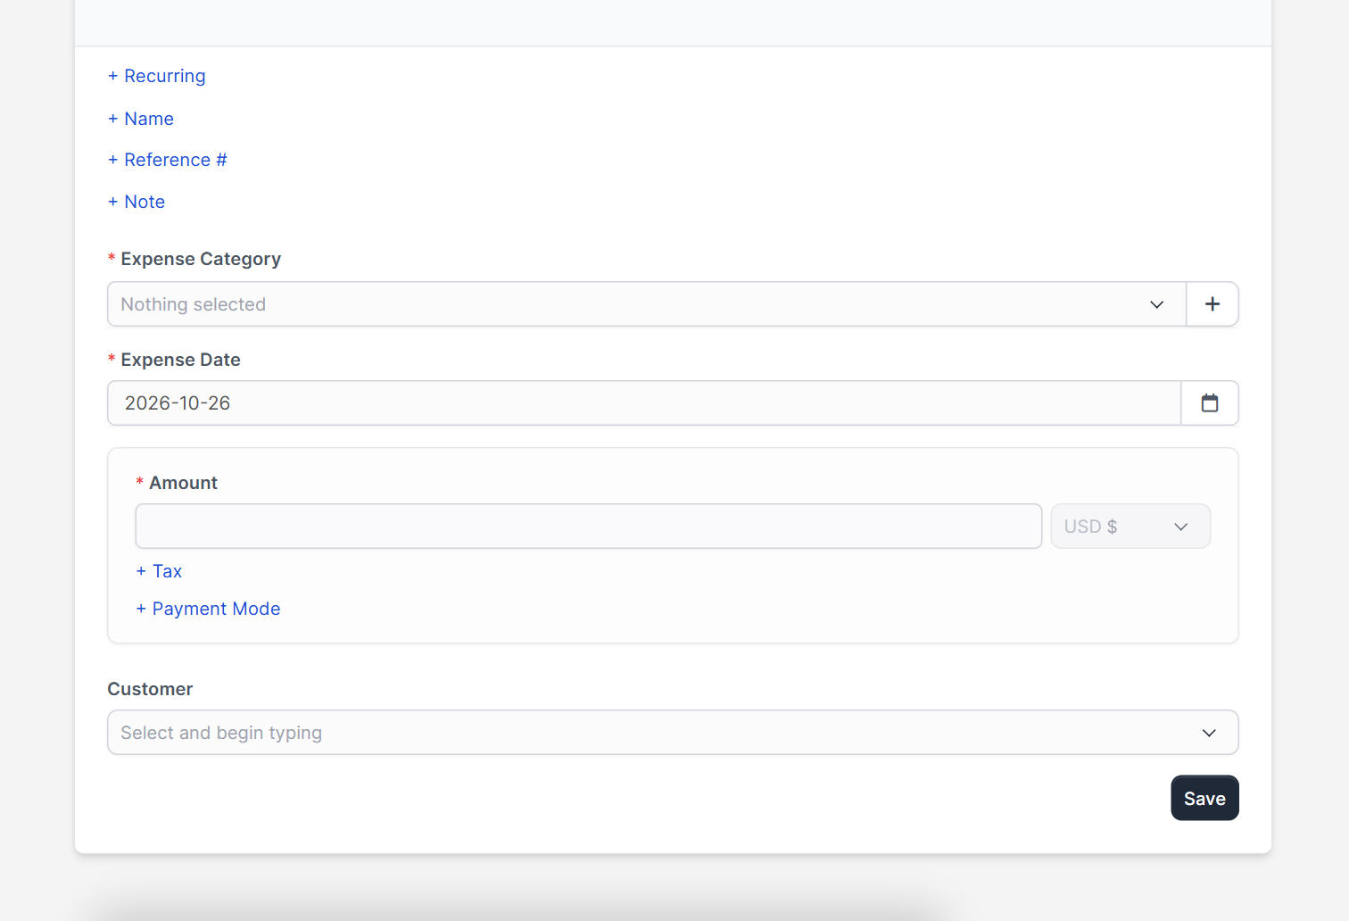Open the Customer selection dropdown
The width and height of the screenshot is (1349, 921).
tap(673, 733)
